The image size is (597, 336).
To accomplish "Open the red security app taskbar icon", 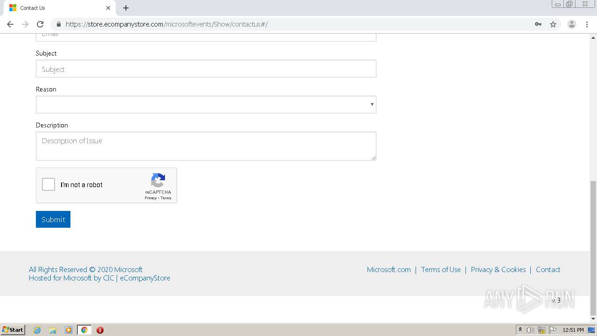I will point(100,330).
